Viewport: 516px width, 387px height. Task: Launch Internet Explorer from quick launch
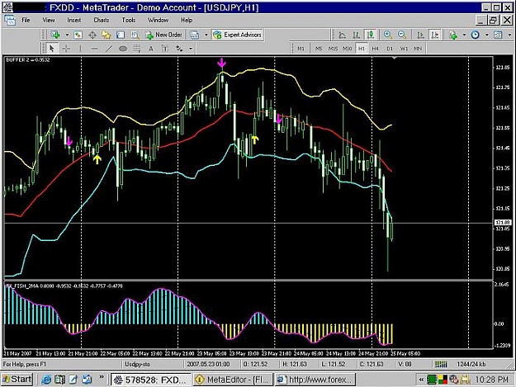pos(46,380)
